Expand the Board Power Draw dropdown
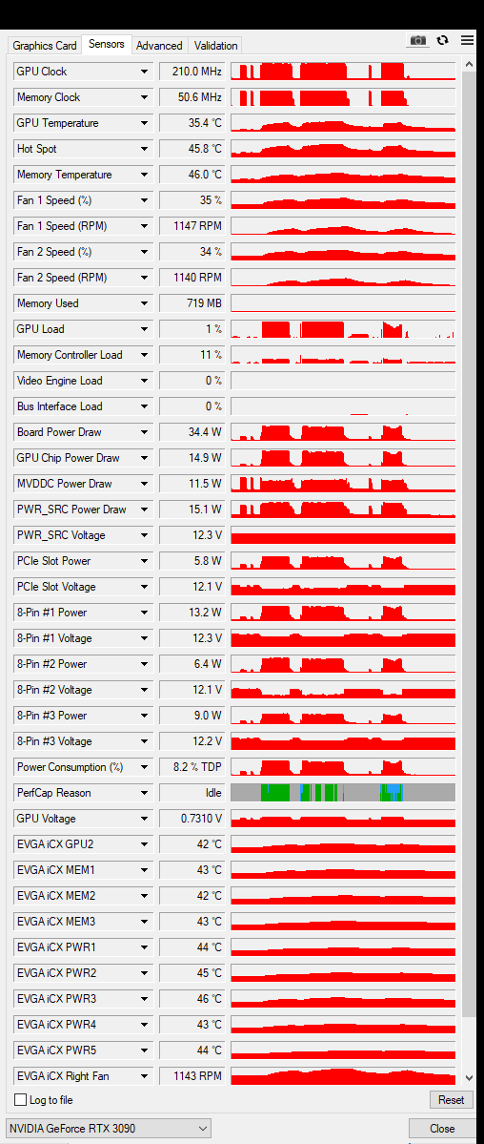This screenshot has height=1144, width=484. [144, 432]
